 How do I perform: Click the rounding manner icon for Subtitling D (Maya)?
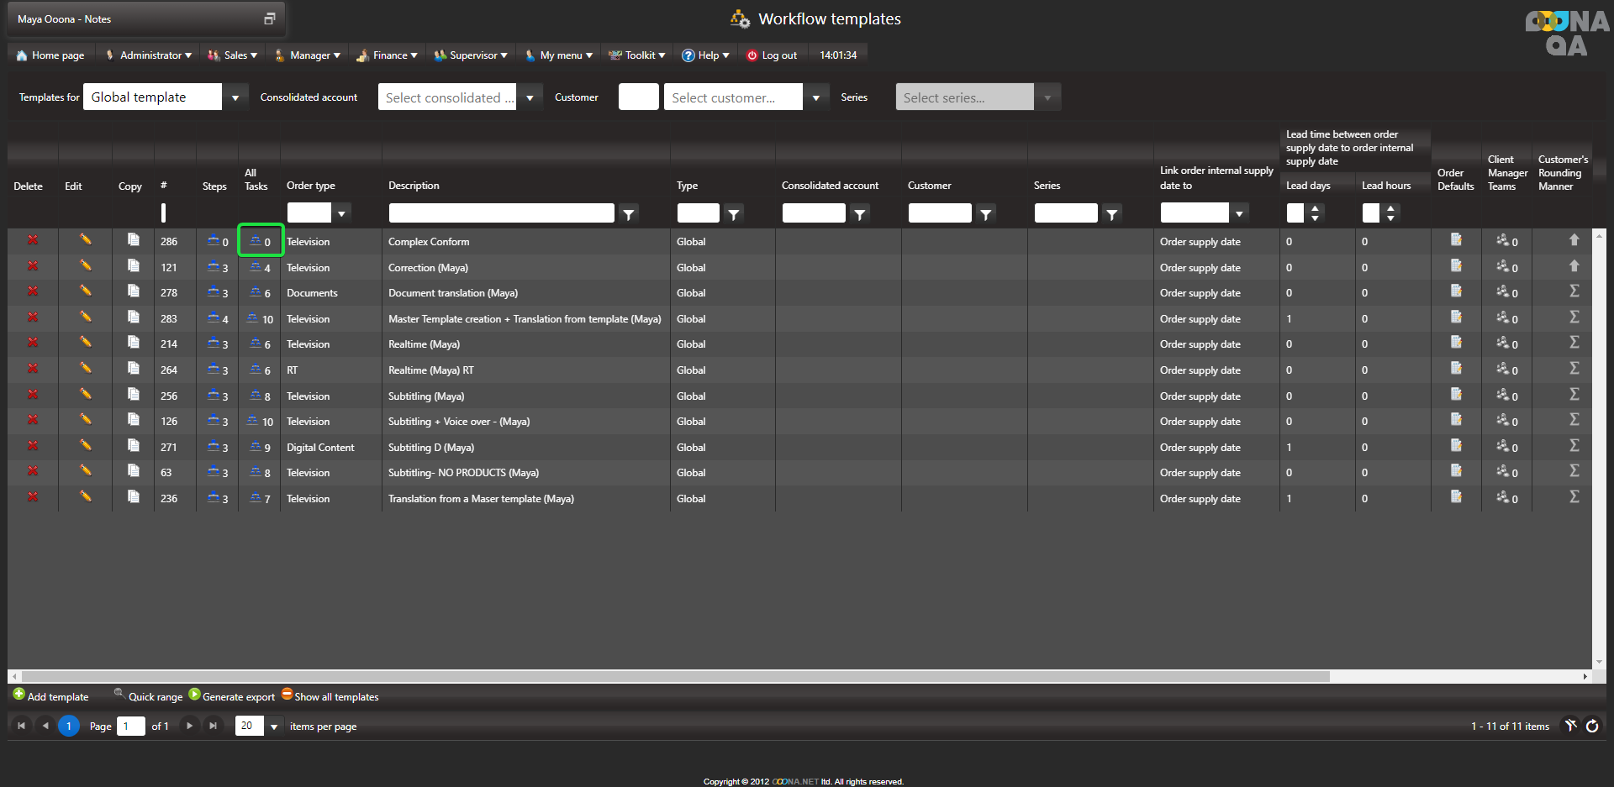pos(1574,446)
